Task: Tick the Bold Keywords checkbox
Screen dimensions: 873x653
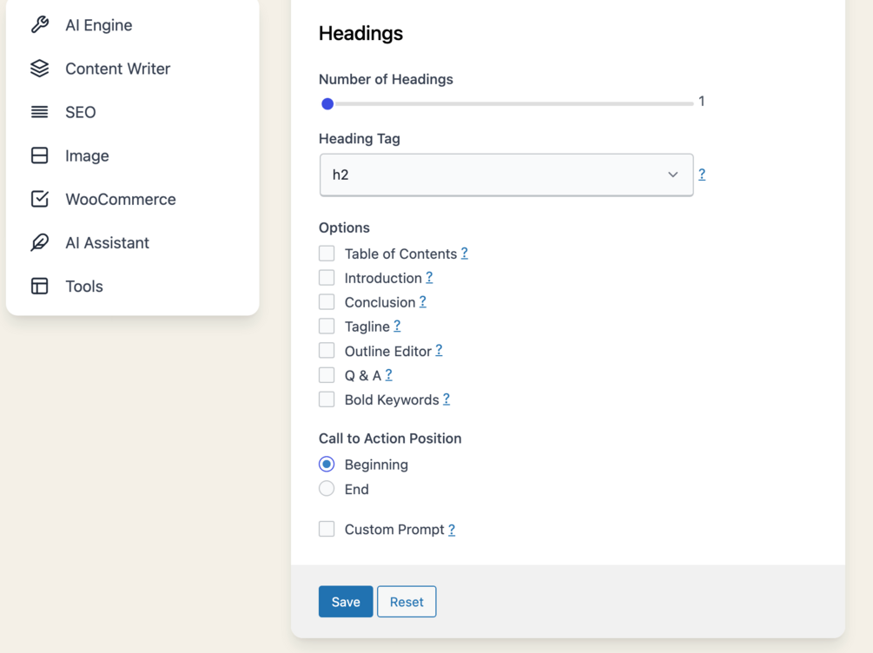Action: [x=327, y=399]
